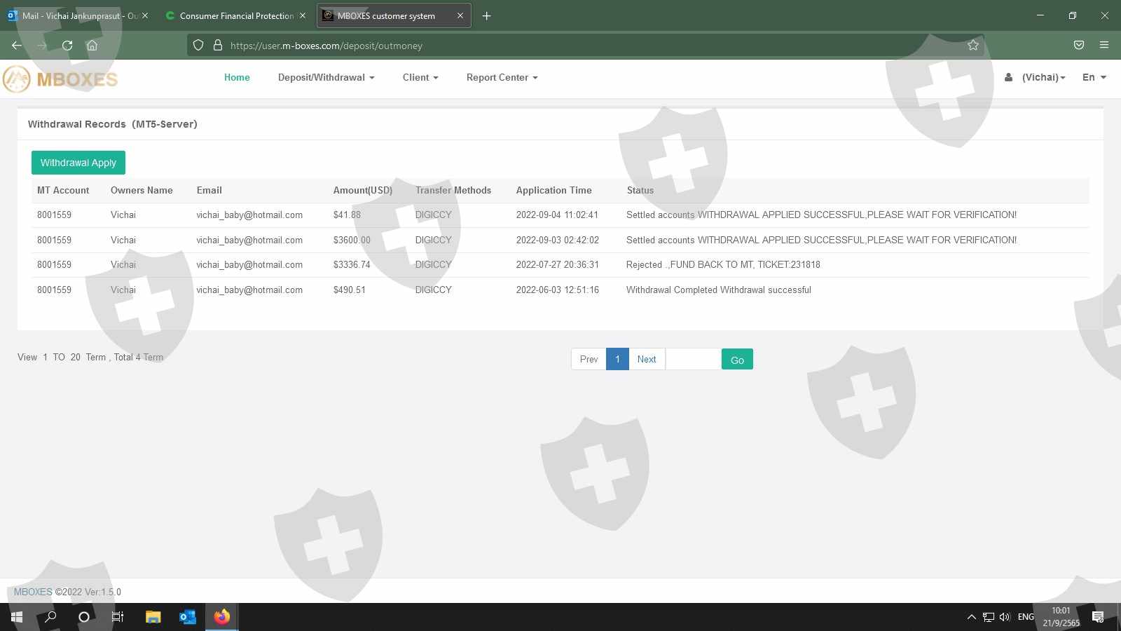Open the (Vichai) account dropdown
The width and height of the screenshot is (1121, 631).
point(1043,77)
